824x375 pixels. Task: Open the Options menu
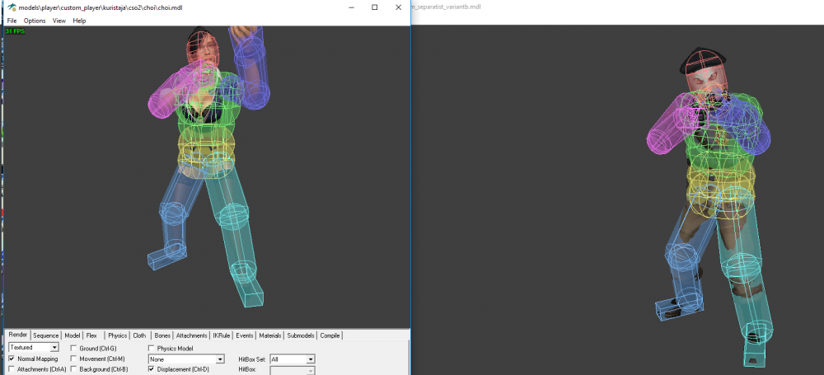(x=35, y=21)
